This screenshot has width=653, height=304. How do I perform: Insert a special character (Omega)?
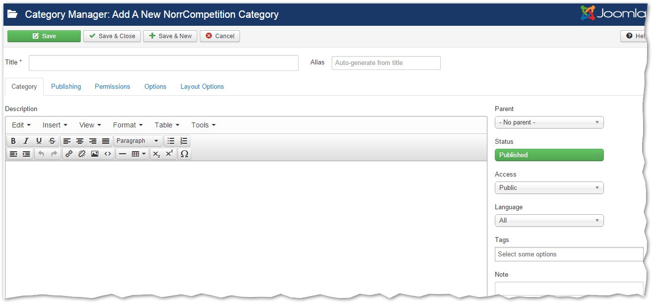point(184,154)
